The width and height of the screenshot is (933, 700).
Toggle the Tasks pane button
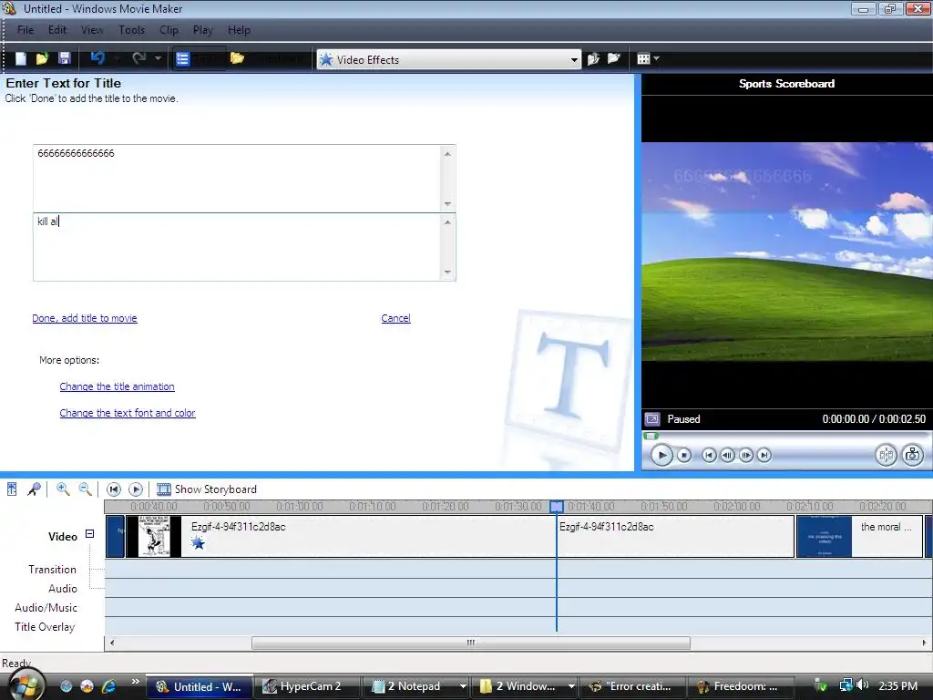click(199, 58)
